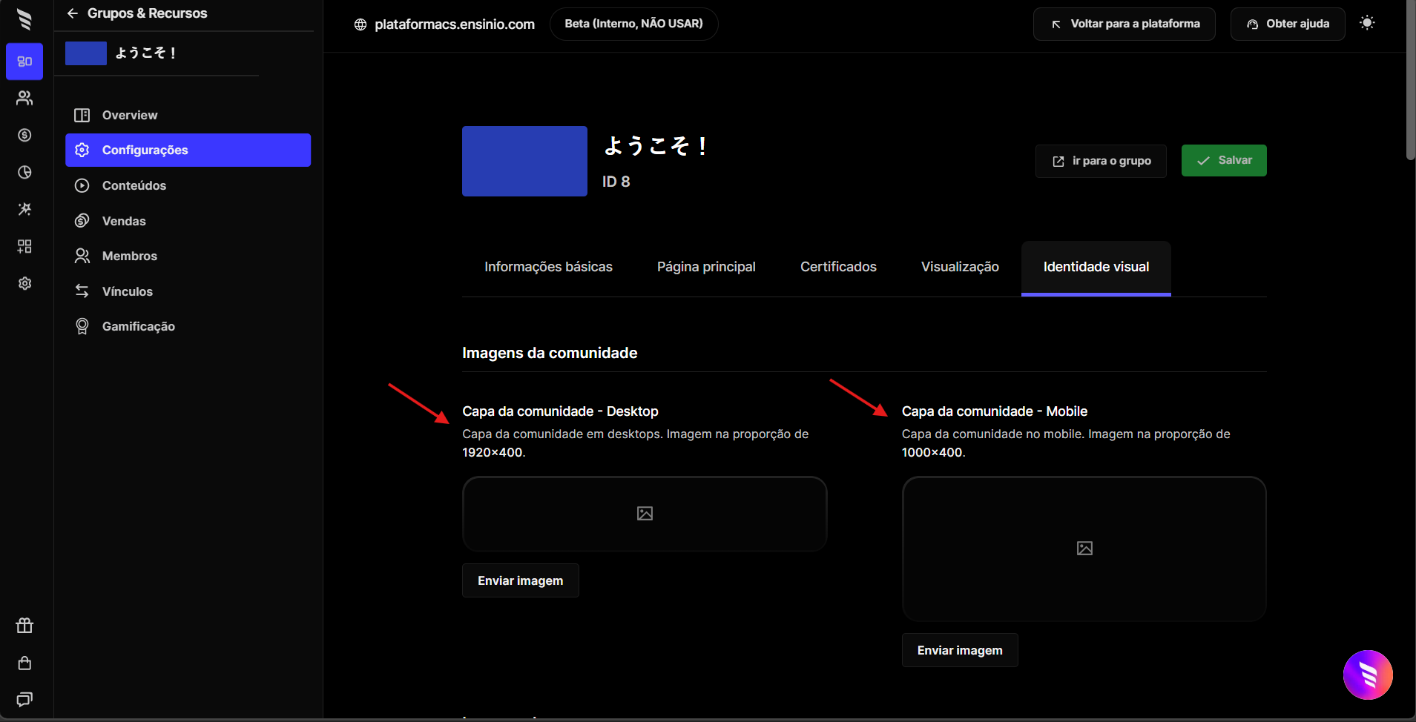Go back using Grupos & Recursos arrow

click(x=72, y=13)
